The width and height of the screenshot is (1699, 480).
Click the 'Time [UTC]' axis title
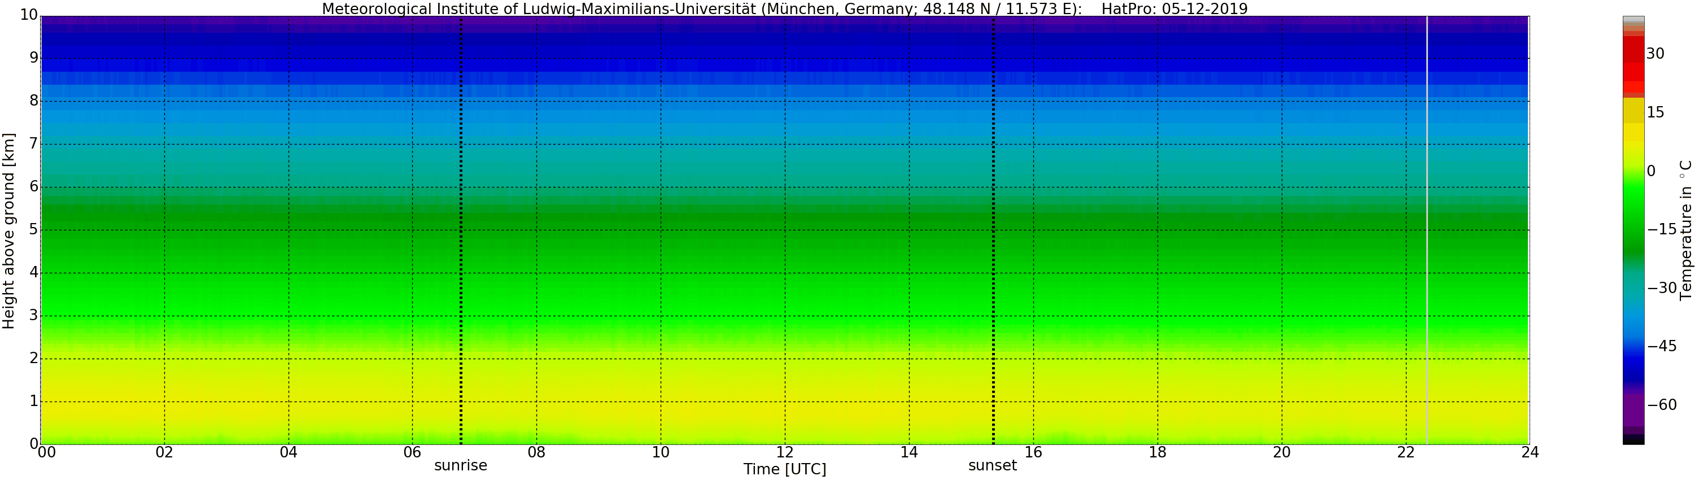click(784, 469)
